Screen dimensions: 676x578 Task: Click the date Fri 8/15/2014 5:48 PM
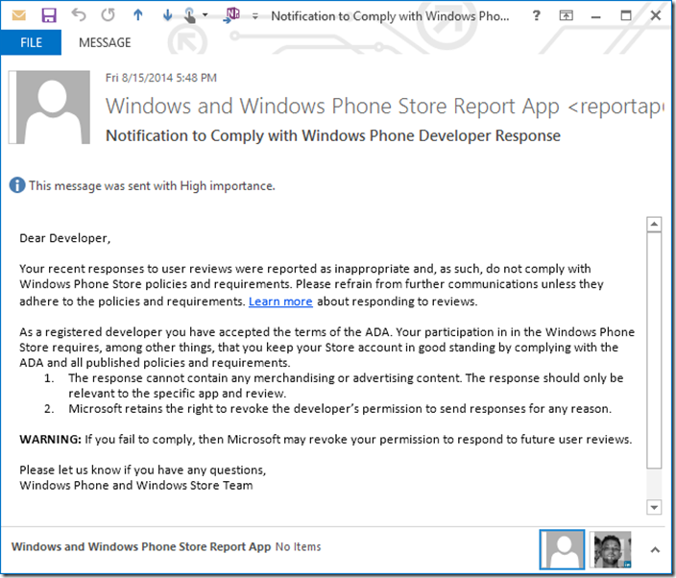161,78
